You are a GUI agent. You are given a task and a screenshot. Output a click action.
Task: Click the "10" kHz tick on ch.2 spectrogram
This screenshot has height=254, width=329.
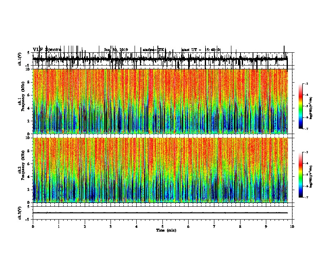(28, 138)
